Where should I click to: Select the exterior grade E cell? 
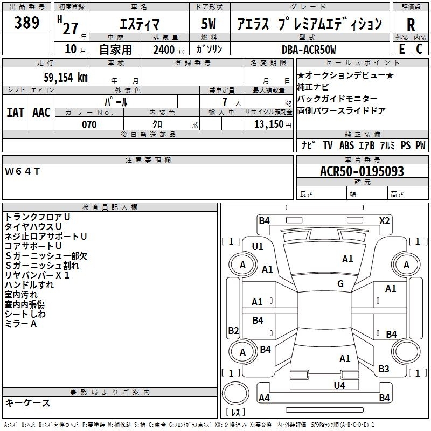point(401,48)
